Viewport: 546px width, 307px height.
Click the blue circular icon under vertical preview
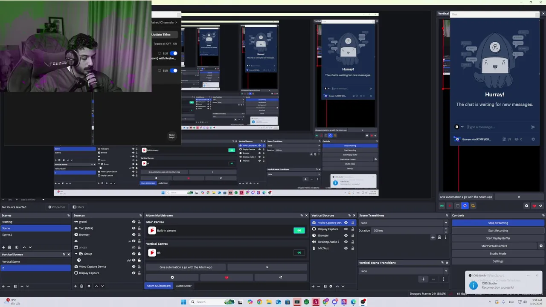tap(465, 206)
